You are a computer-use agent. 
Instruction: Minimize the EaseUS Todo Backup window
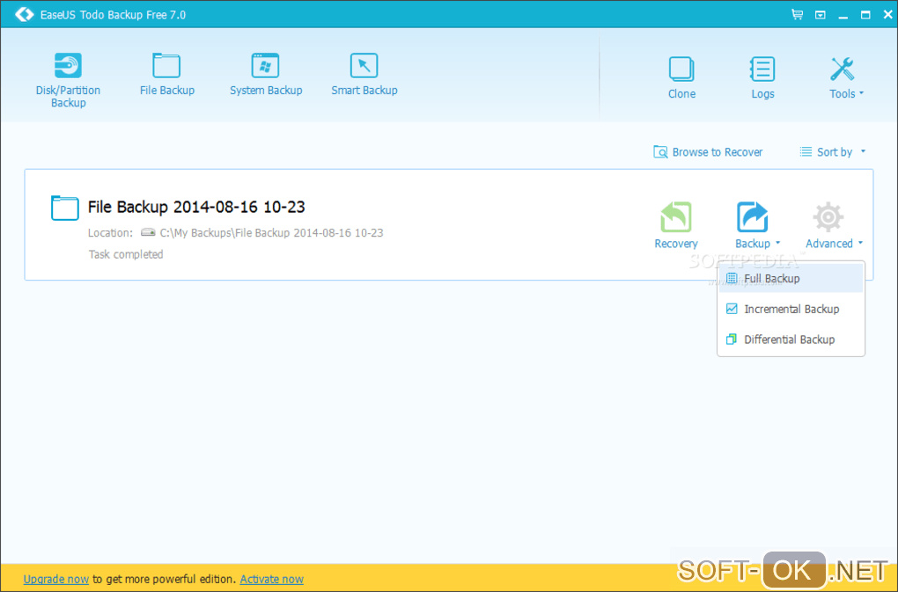843,16
